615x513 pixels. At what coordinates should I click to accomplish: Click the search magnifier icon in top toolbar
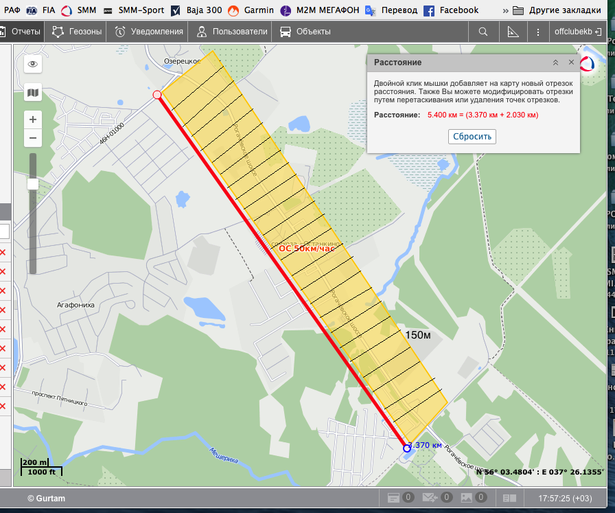pos(483,32)
